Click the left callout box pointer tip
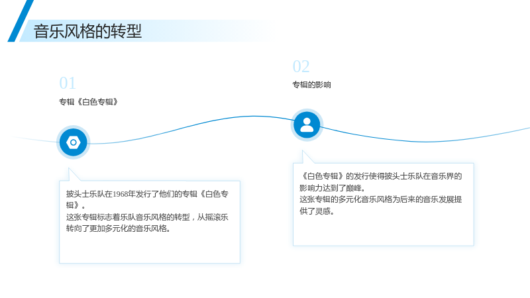The height and width of the screenshot is (298, 530). tap(69, 169)
